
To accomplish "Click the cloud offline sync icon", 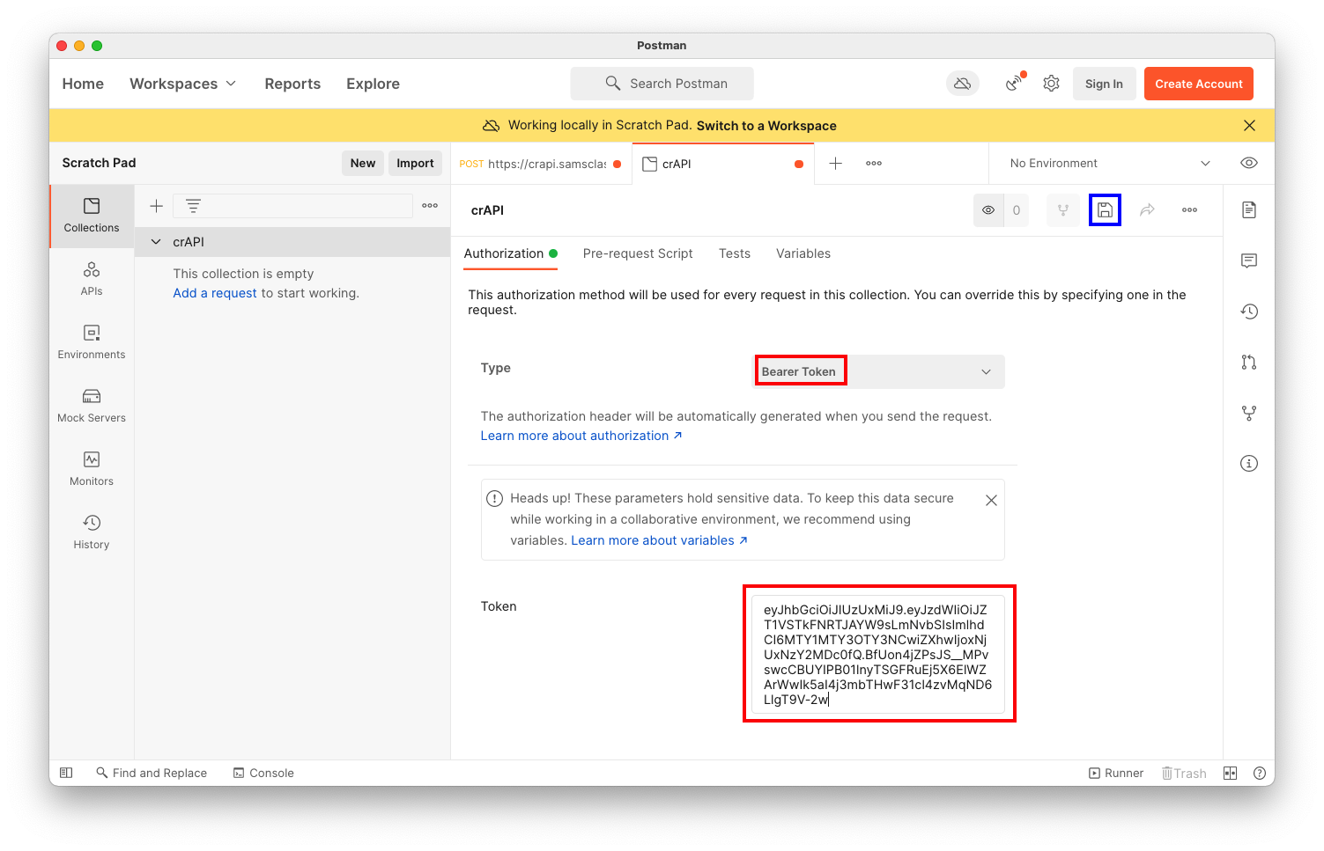I will point(963,84).
